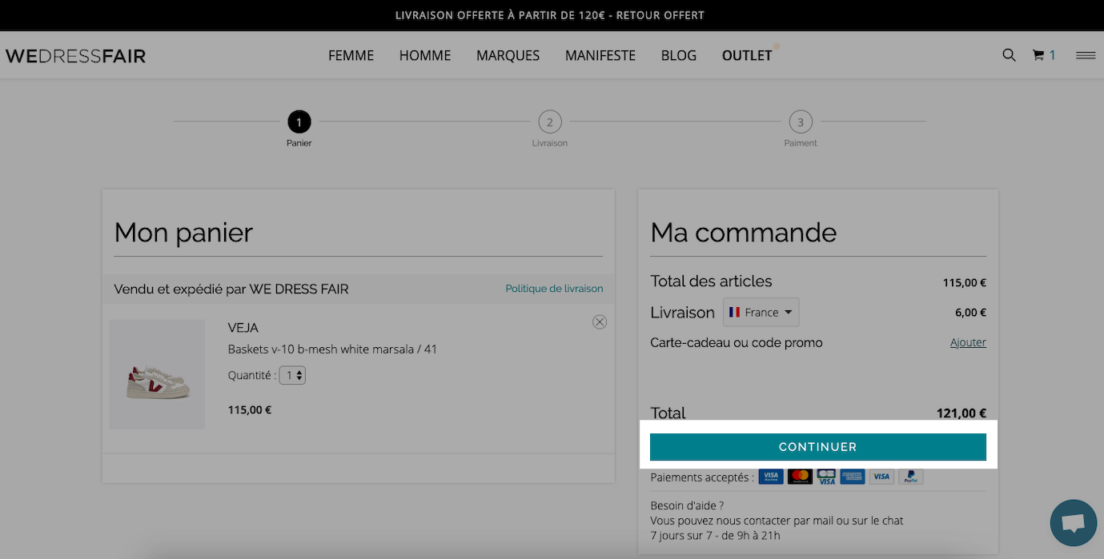Click Ajouter for promo code
The image size is (1104, 559).
pyautogui.click(x=968, y=342)
